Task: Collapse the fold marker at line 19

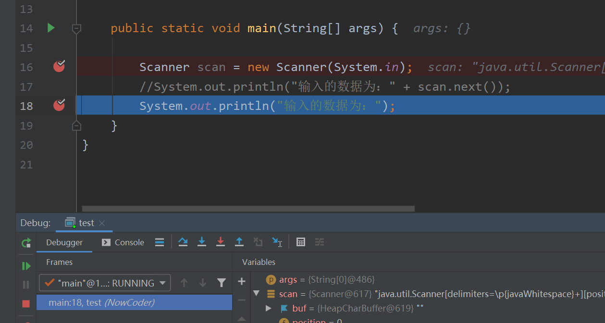Action: tap(76, 126)
